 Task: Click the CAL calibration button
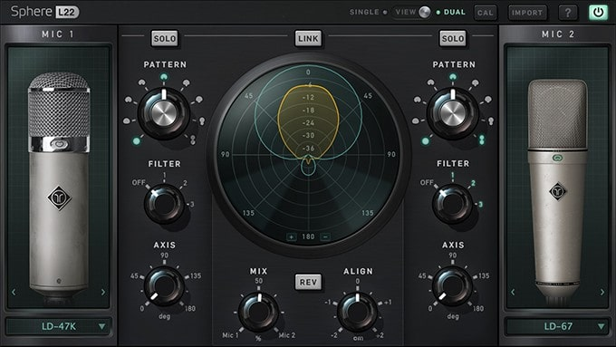click(x=486, y=13)
